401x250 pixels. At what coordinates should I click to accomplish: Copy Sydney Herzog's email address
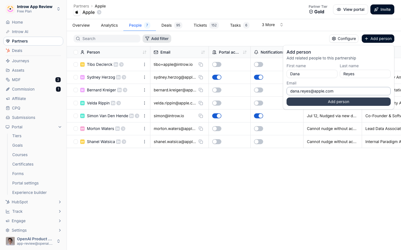pyautogui.click(x=201, y=77)
